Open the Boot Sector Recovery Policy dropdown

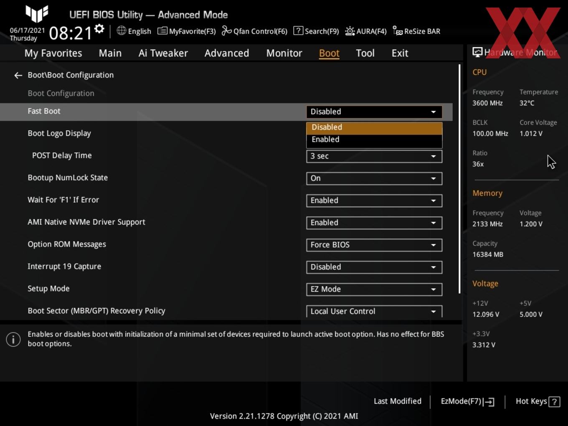pos(374,312)
